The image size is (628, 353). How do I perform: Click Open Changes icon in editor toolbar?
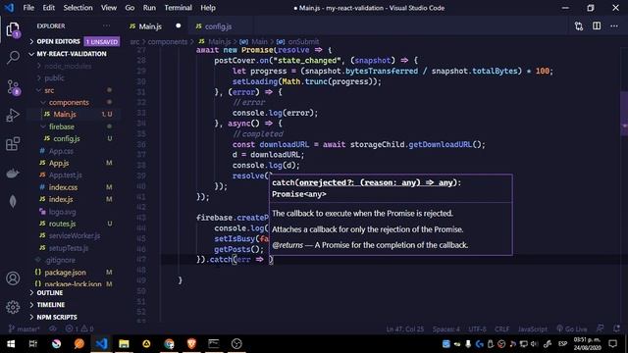579,26
